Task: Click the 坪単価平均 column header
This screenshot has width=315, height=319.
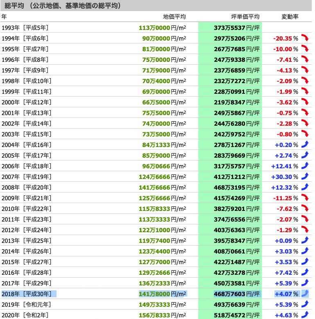Action: (x=245, y=17)
